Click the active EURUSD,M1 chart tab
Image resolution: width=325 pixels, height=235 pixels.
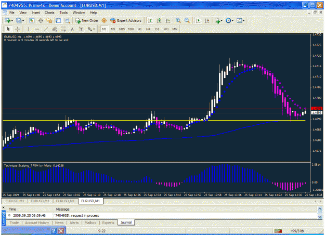[90, 201]
